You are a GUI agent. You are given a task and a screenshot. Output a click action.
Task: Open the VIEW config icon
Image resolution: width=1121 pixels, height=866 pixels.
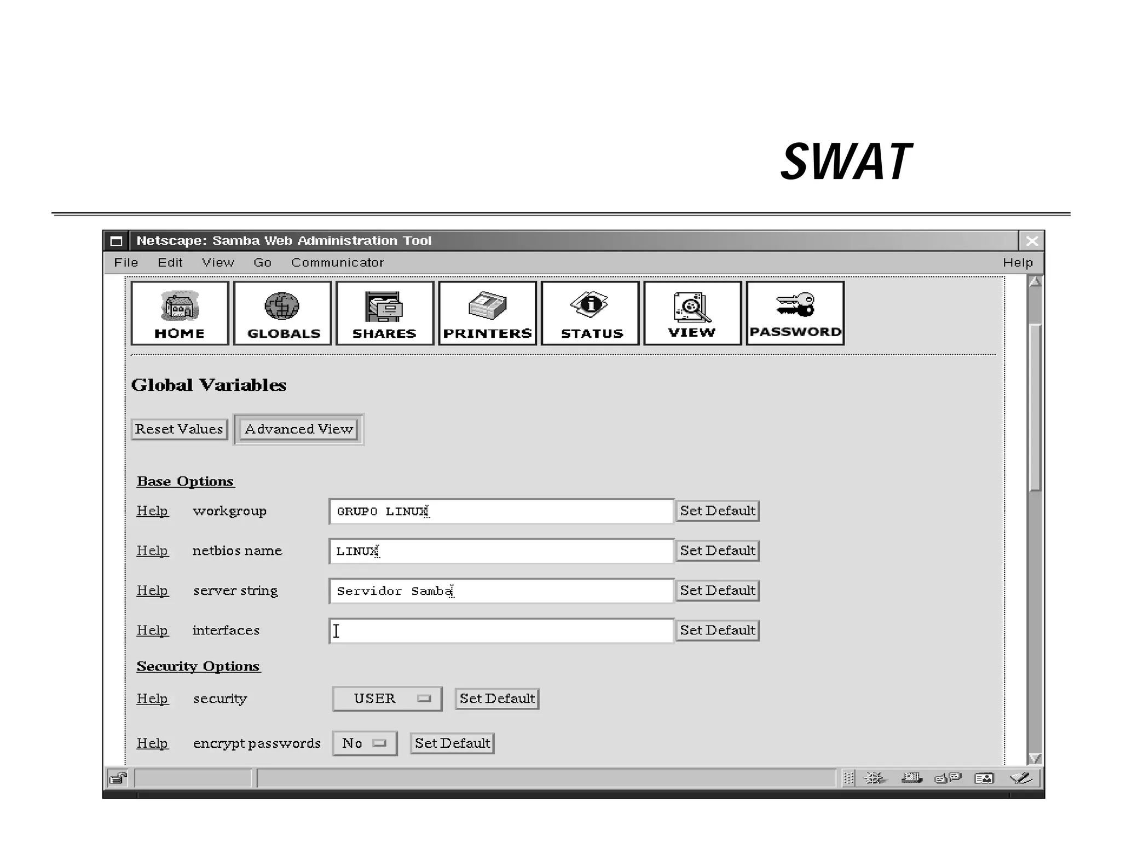(692, 313)
